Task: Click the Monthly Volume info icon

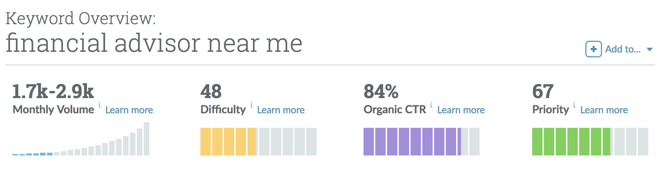Action: [100, 105]
